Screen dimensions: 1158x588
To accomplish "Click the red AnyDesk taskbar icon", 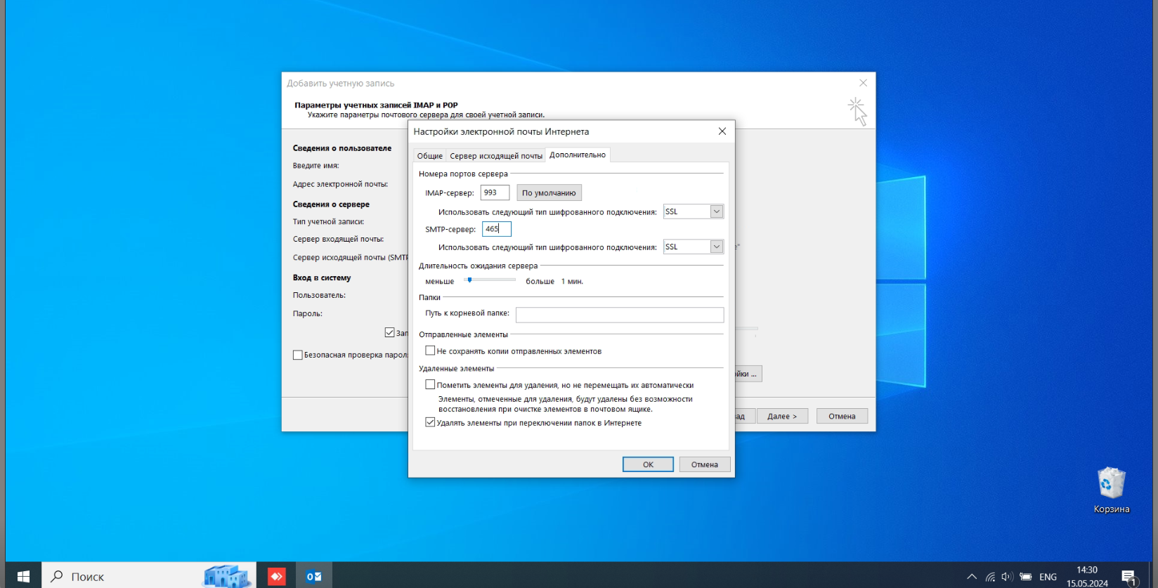I will (277, 576).
